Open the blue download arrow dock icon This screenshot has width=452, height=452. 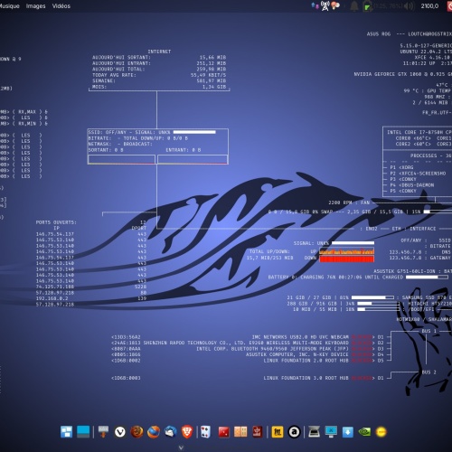pyautogui.click(x=348, y=432)
